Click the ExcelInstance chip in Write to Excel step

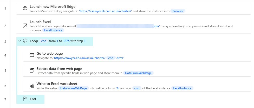(x=182, y=88)
